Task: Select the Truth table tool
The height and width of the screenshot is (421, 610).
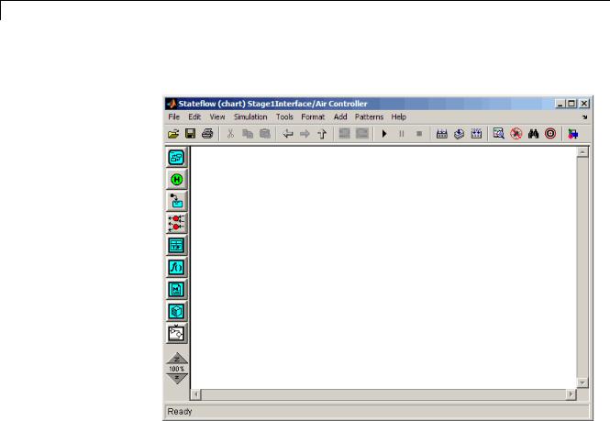Action: coord(177,246)
